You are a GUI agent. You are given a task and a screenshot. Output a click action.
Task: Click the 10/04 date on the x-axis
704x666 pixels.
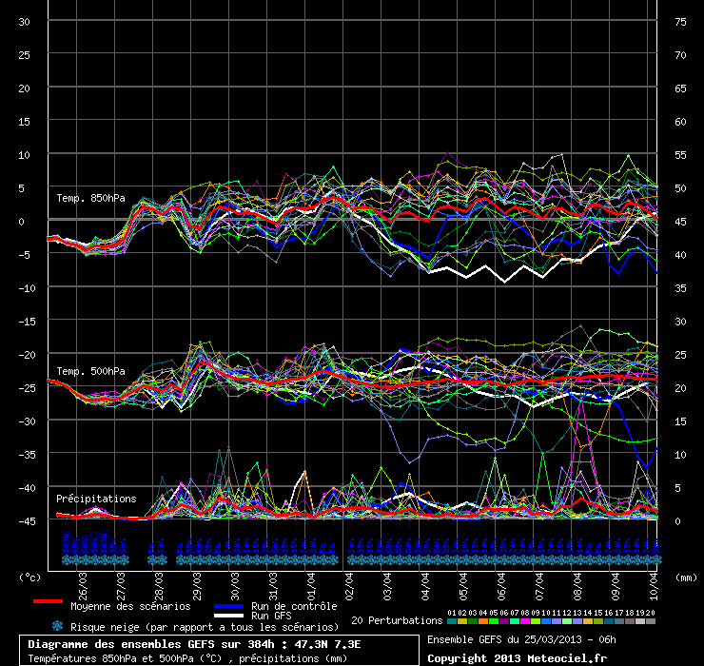(655, 581)
